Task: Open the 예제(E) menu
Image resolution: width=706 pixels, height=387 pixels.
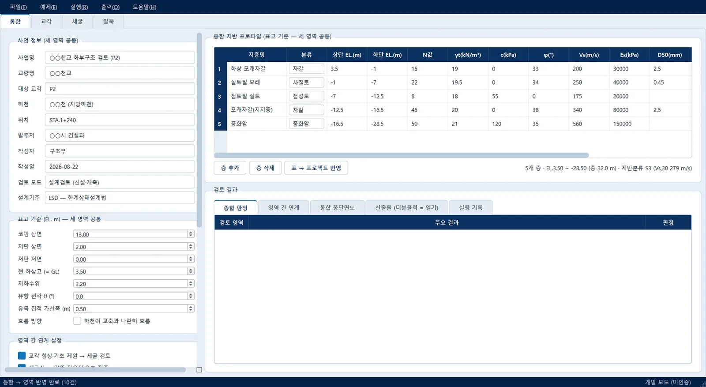Action: 49,7
